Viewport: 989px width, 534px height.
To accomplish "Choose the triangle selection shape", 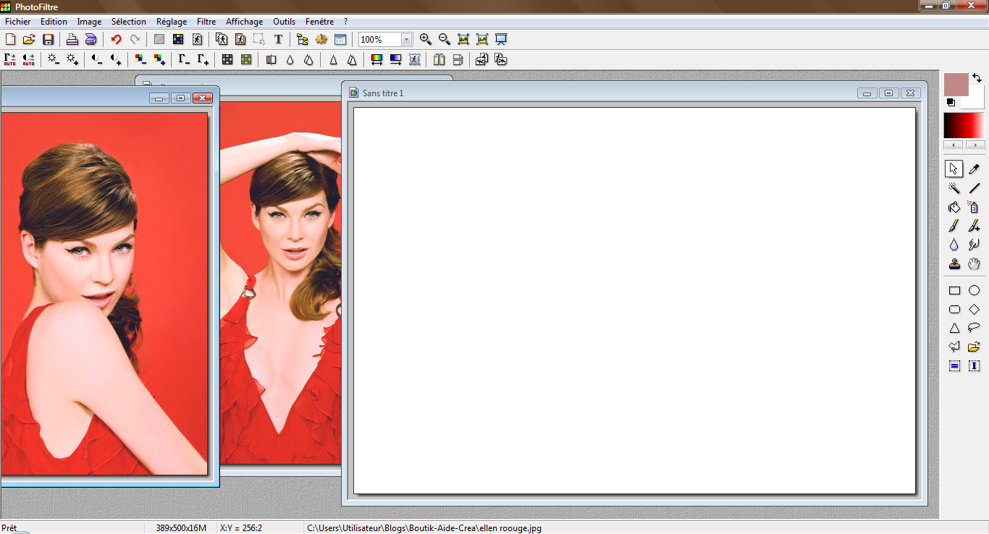I will click(954, 329).
